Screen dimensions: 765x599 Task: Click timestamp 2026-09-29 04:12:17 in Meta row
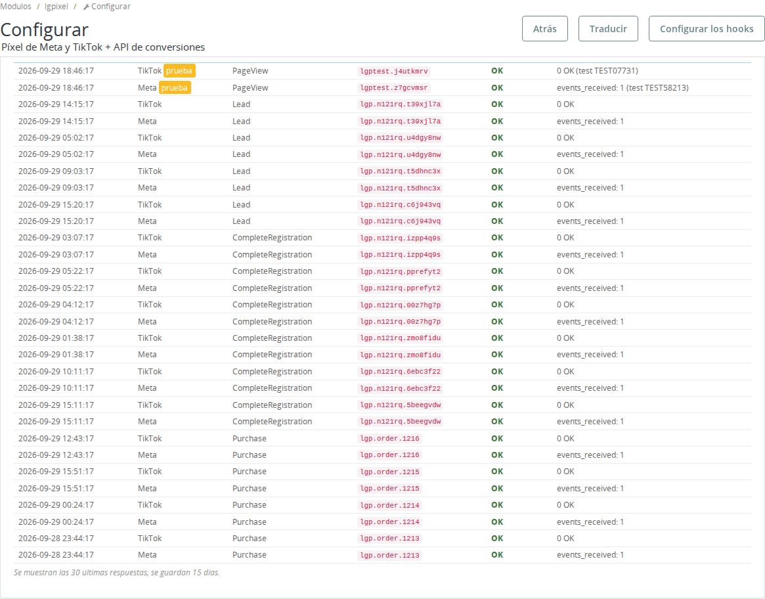coord(56,322)
